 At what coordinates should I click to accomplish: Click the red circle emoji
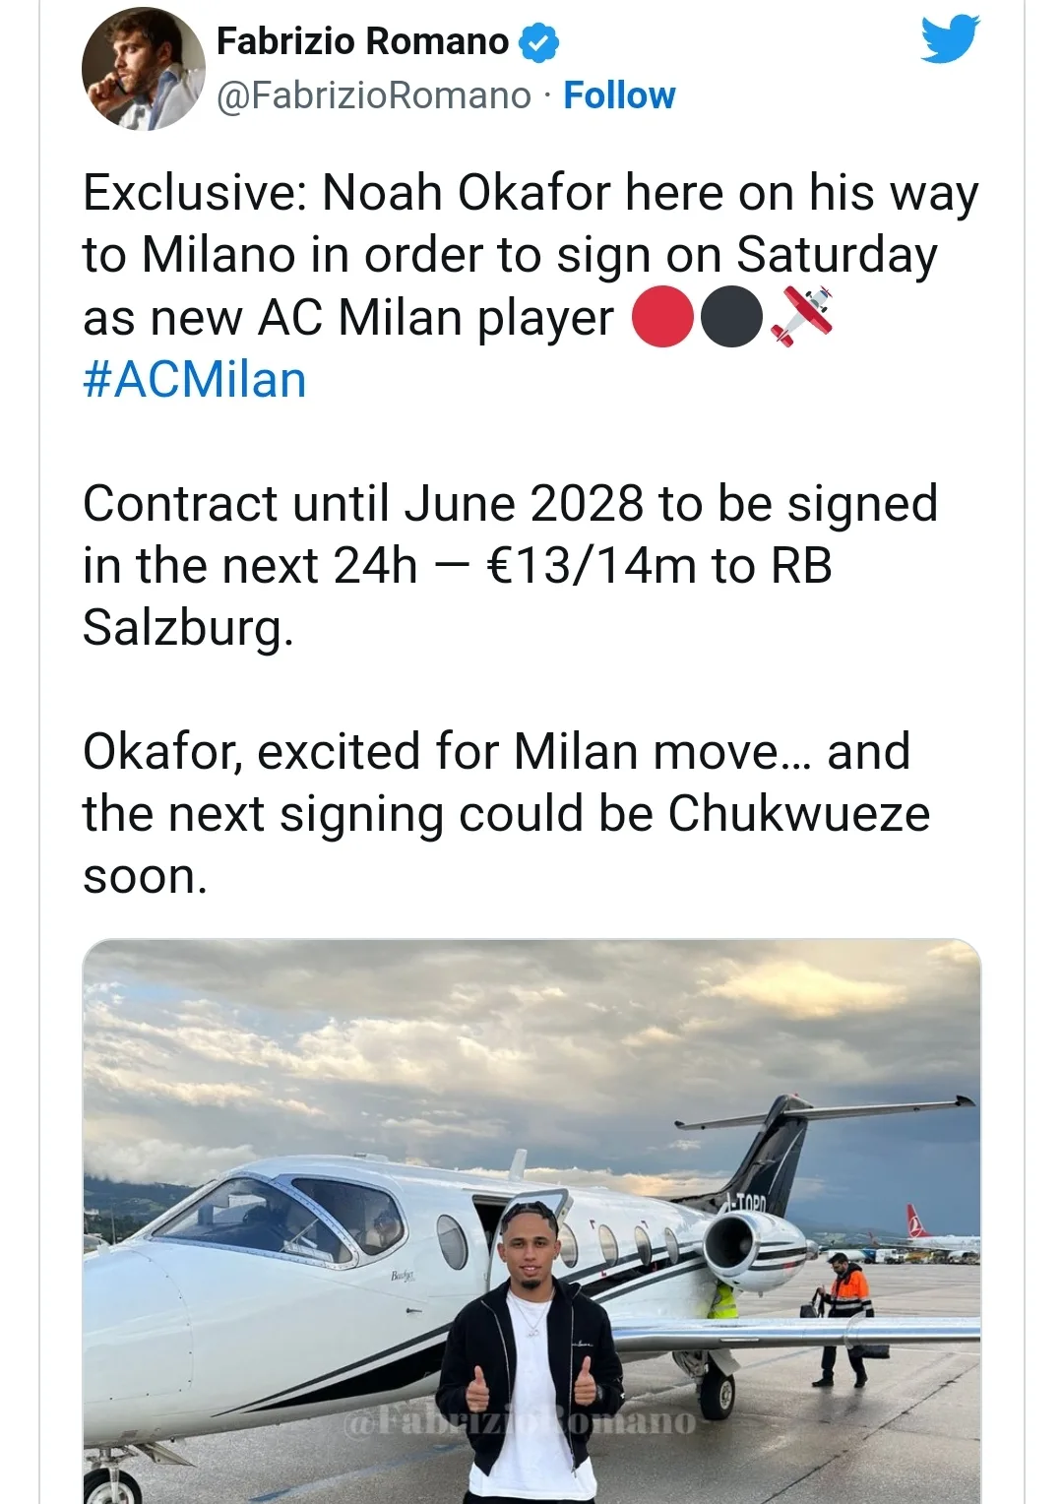pyautogui.click(x=663, y=318)
